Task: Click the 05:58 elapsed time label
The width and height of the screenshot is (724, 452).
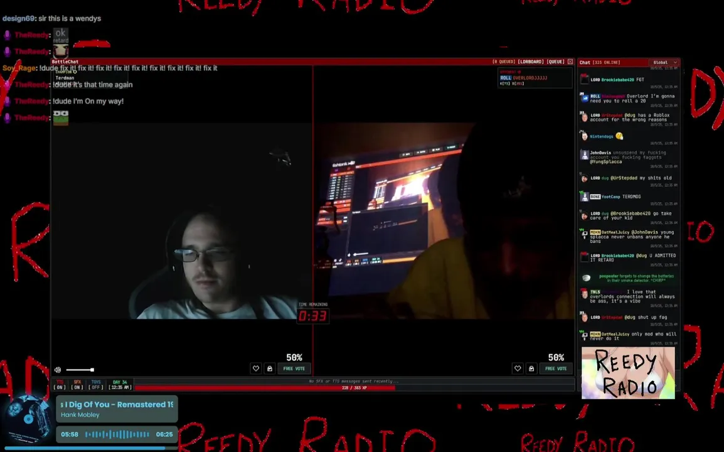Action: coord(70,434)
